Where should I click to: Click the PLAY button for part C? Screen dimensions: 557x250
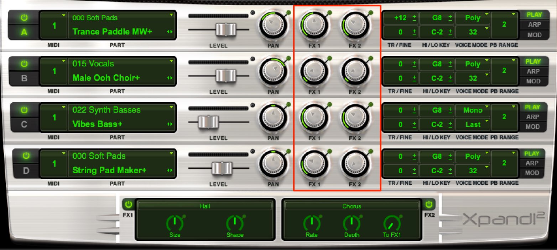point(533,107)
